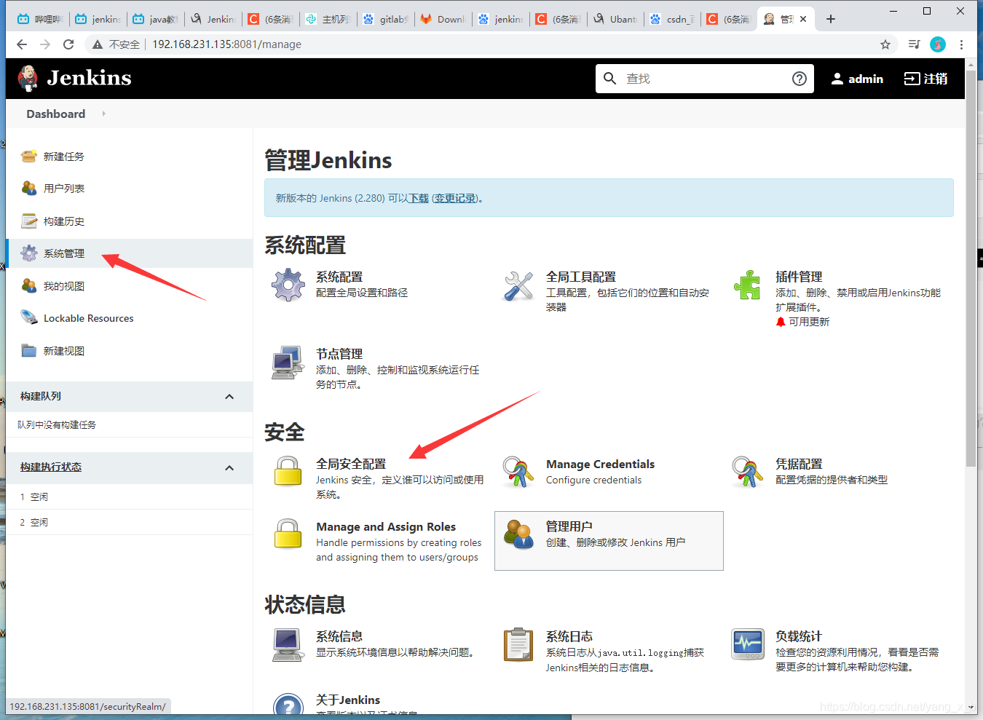Click the keys icon for 凭据配置
Viewport: 983px width, 720px height.
click(748, 471)
